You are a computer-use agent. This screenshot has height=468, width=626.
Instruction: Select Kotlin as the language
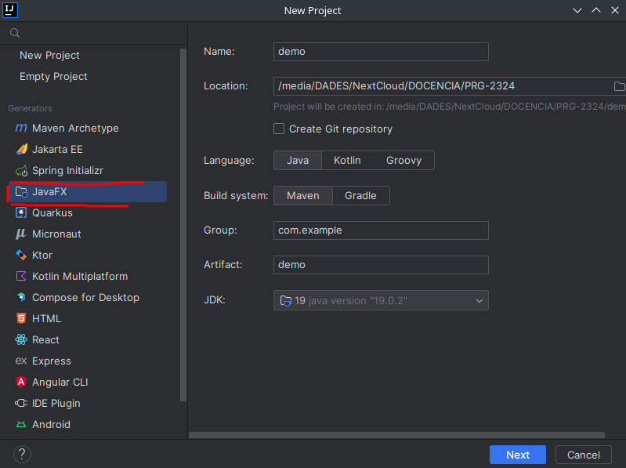(x=347, y=161)
